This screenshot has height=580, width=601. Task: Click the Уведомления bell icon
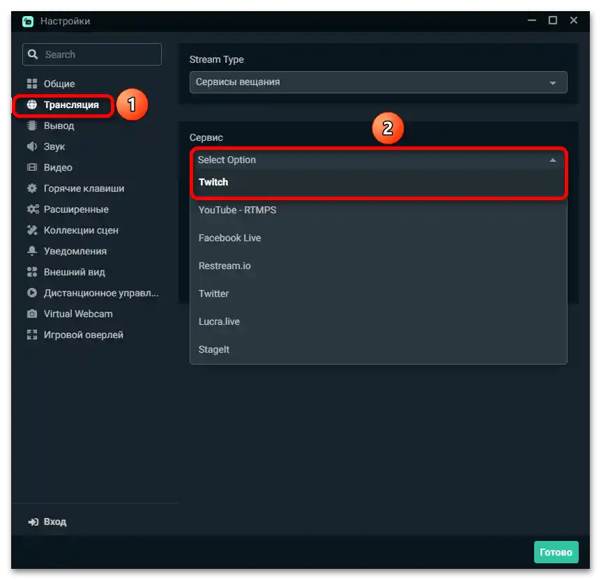point(32,251)
